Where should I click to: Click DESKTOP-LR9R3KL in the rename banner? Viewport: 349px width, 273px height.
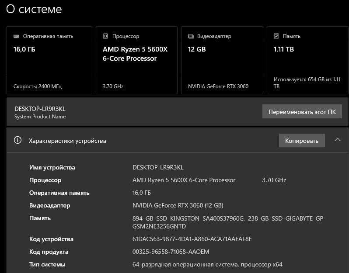point(40,109)
